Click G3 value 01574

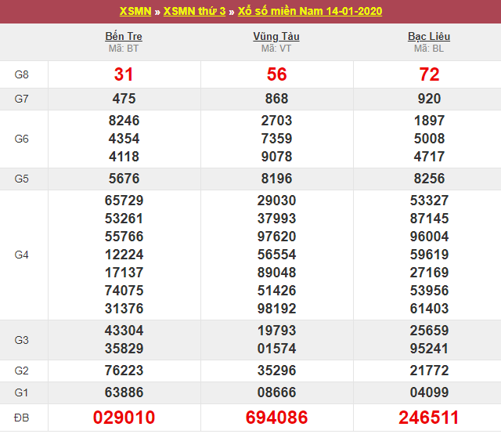pos(276,349)
